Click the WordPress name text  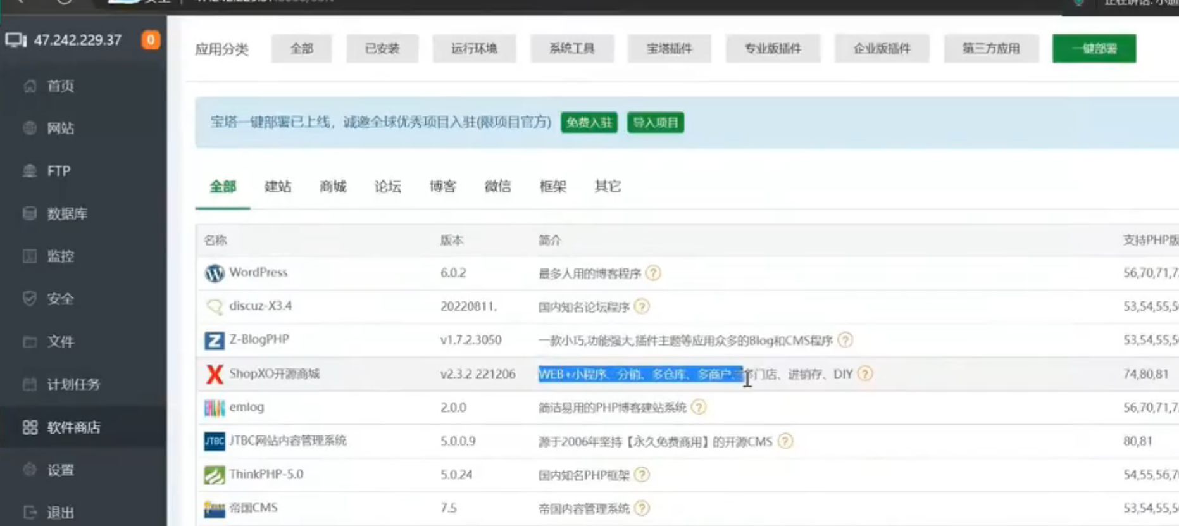258,272
